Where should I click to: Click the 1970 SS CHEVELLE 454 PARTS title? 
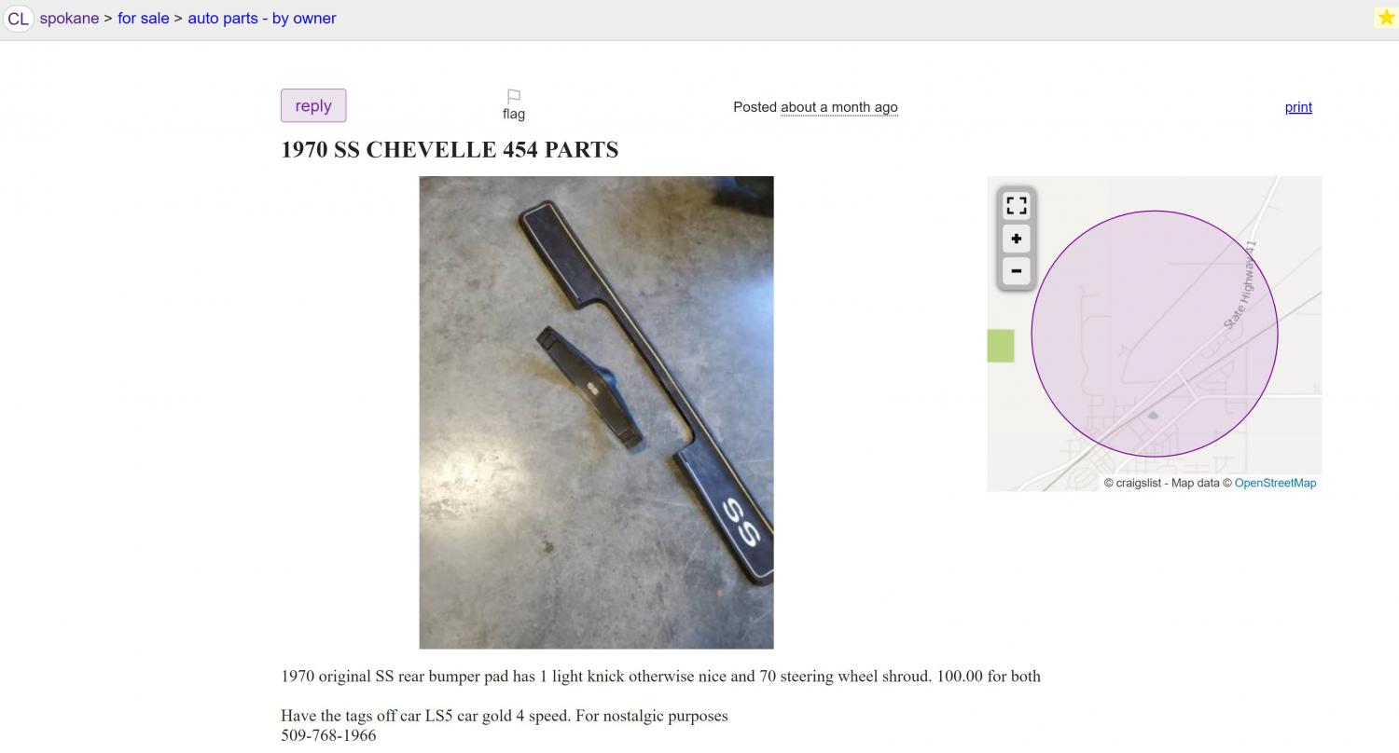pyautogui.click(x=450, y=150)
